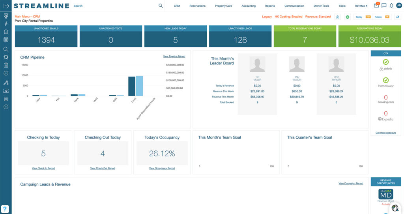The width and height of the screenshot is (404, 214).
Task: Open View Campaign Report link
Action: (351, 183)
